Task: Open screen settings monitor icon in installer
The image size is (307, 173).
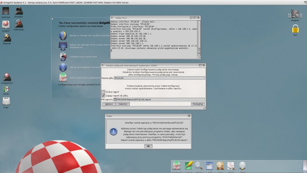Action: [x=63, y=46]
